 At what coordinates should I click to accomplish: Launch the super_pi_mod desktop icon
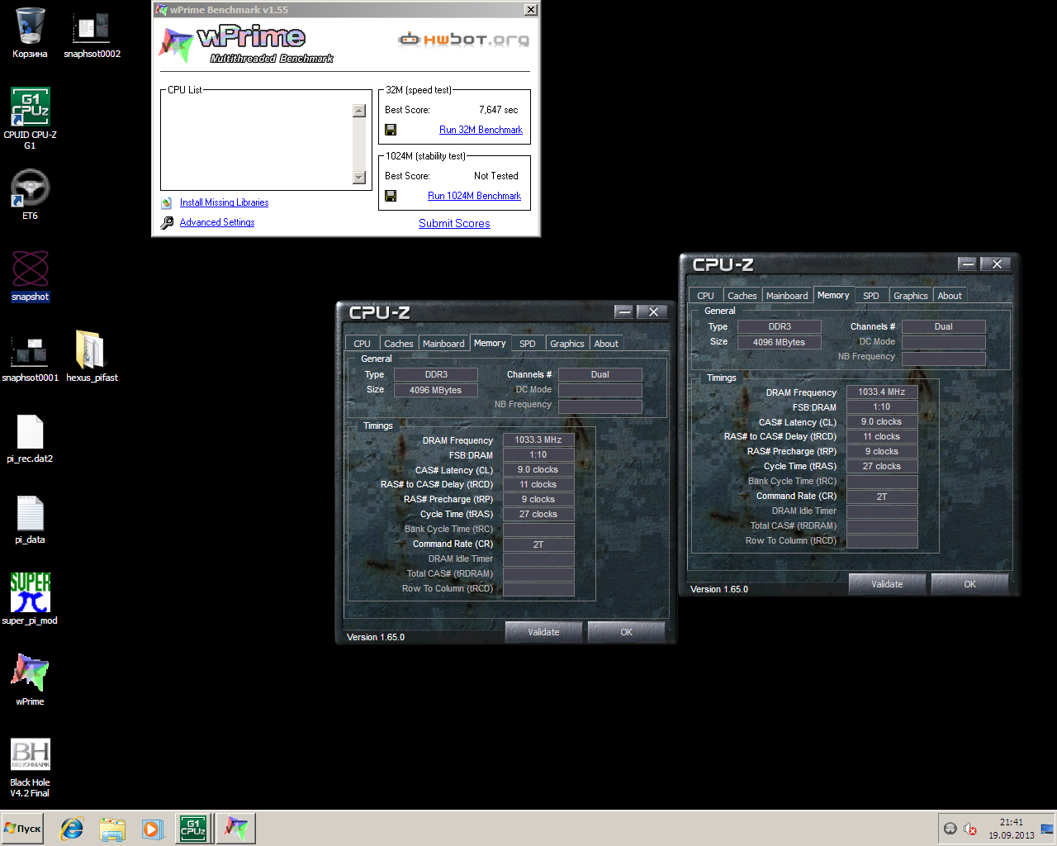click(30, 600)
